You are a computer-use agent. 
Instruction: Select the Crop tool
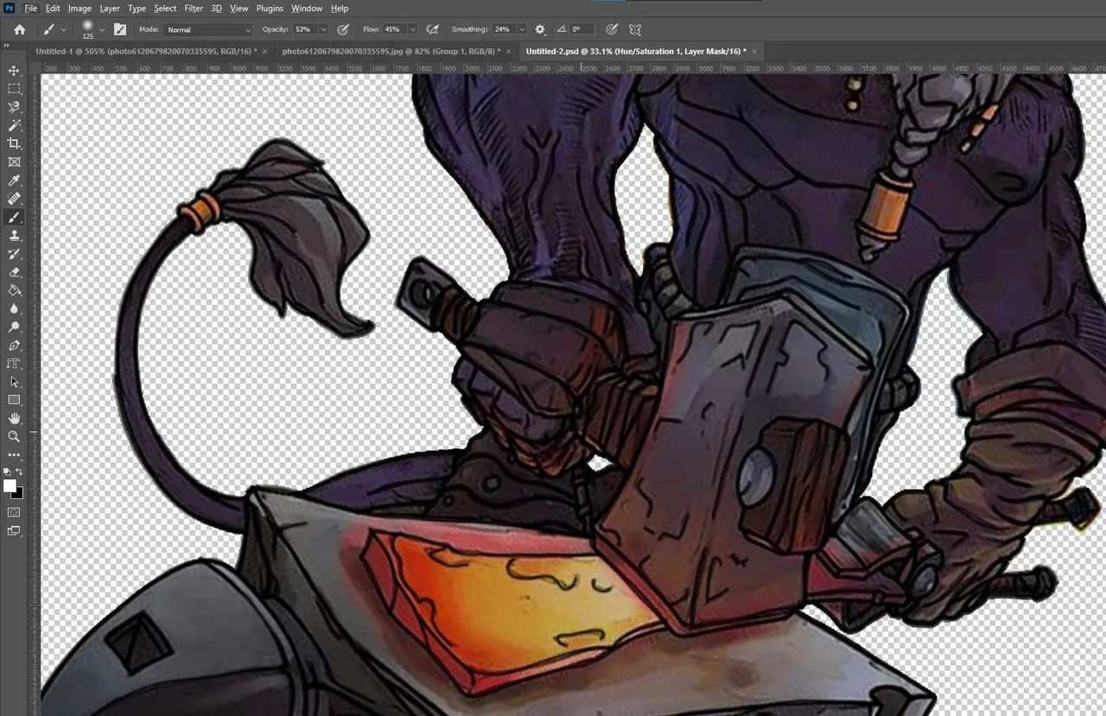click(x=14, y=143)
